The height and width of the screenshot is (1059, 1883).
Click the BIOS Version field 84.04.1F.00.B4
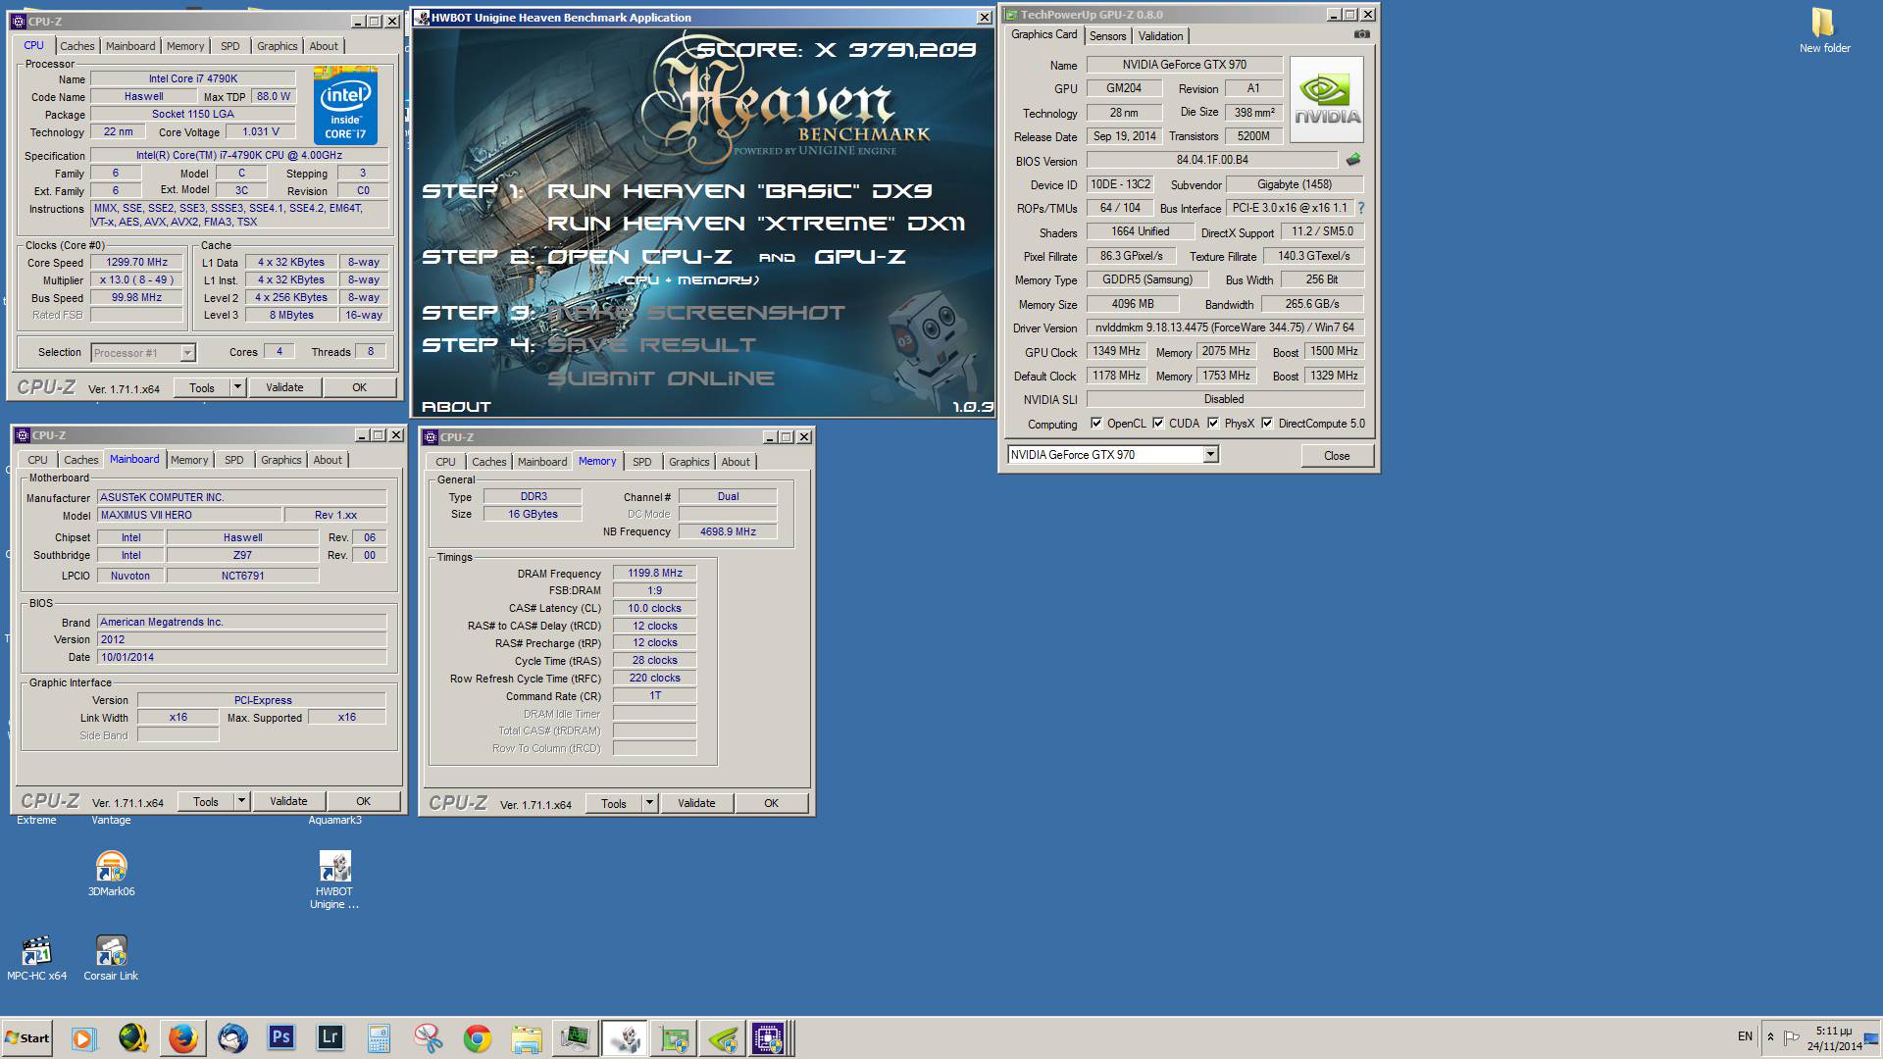coord(1212,160)
